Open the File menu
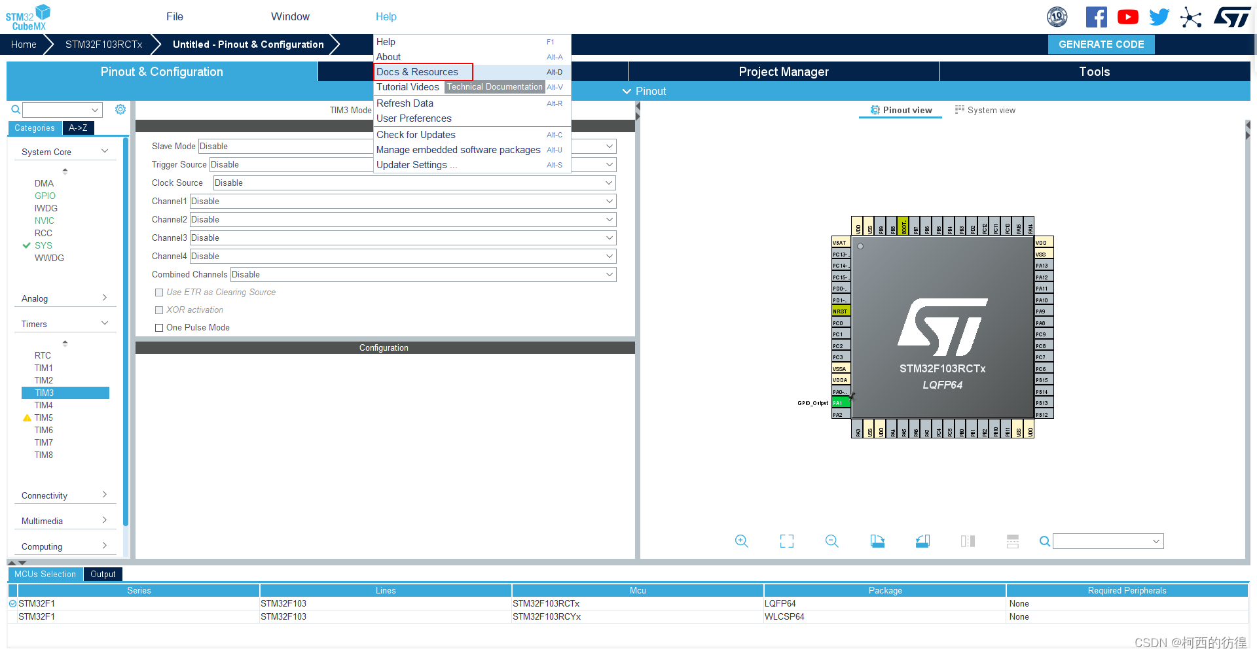Viewport: 1257px width, 655px height. coord(175,16)
